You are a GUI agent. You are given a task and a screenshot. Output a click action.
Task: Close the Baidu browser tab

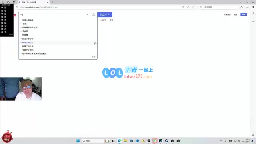(x=47, y=2)
